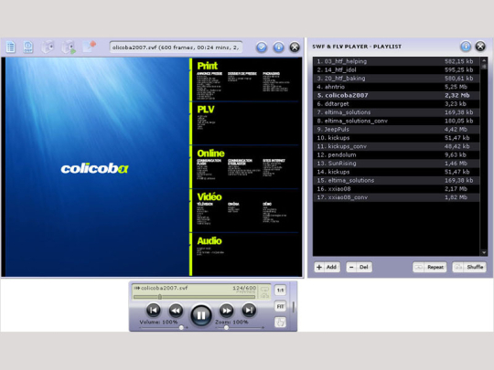494x370 pixels.
Task: Select playlist item 9. JeepPuls
Action: point(396,130)
